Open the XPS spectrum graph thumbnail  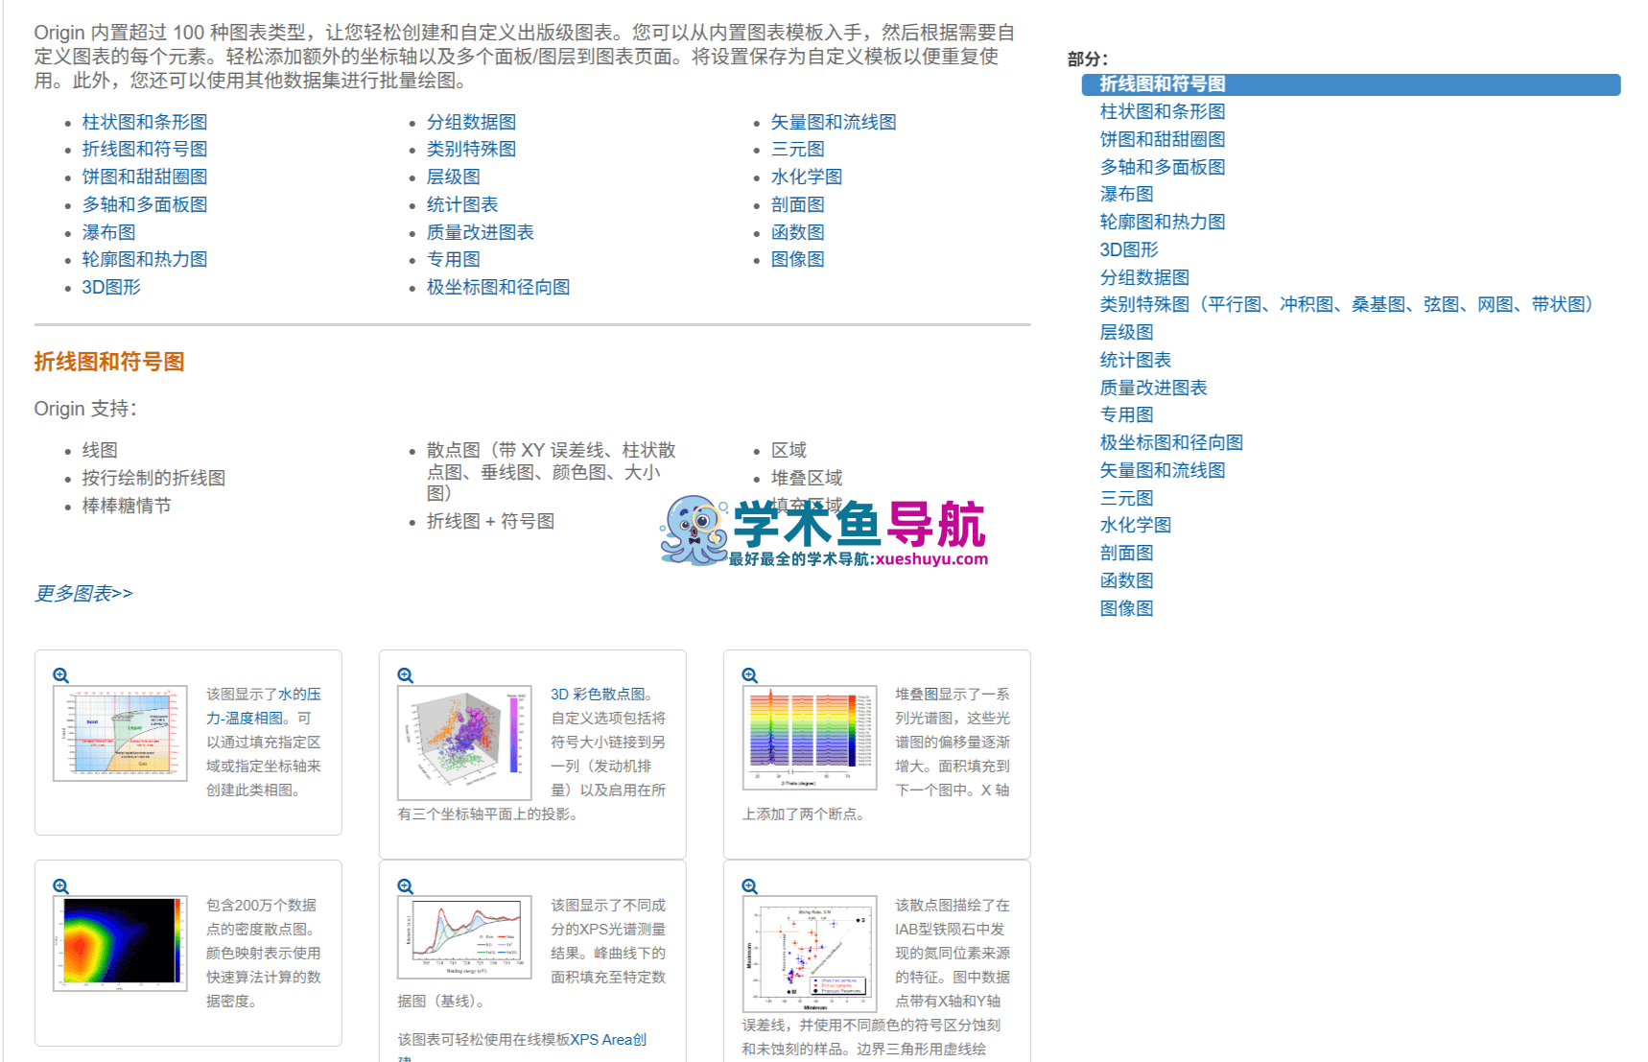[x=464, y=937]
